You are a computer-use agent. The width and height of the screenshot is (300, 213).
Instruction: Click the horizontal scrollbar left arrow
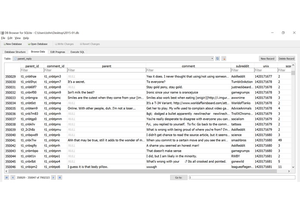click(6, 171)
